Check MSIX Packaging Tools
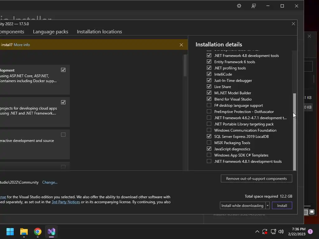 (x=209, y=143)
